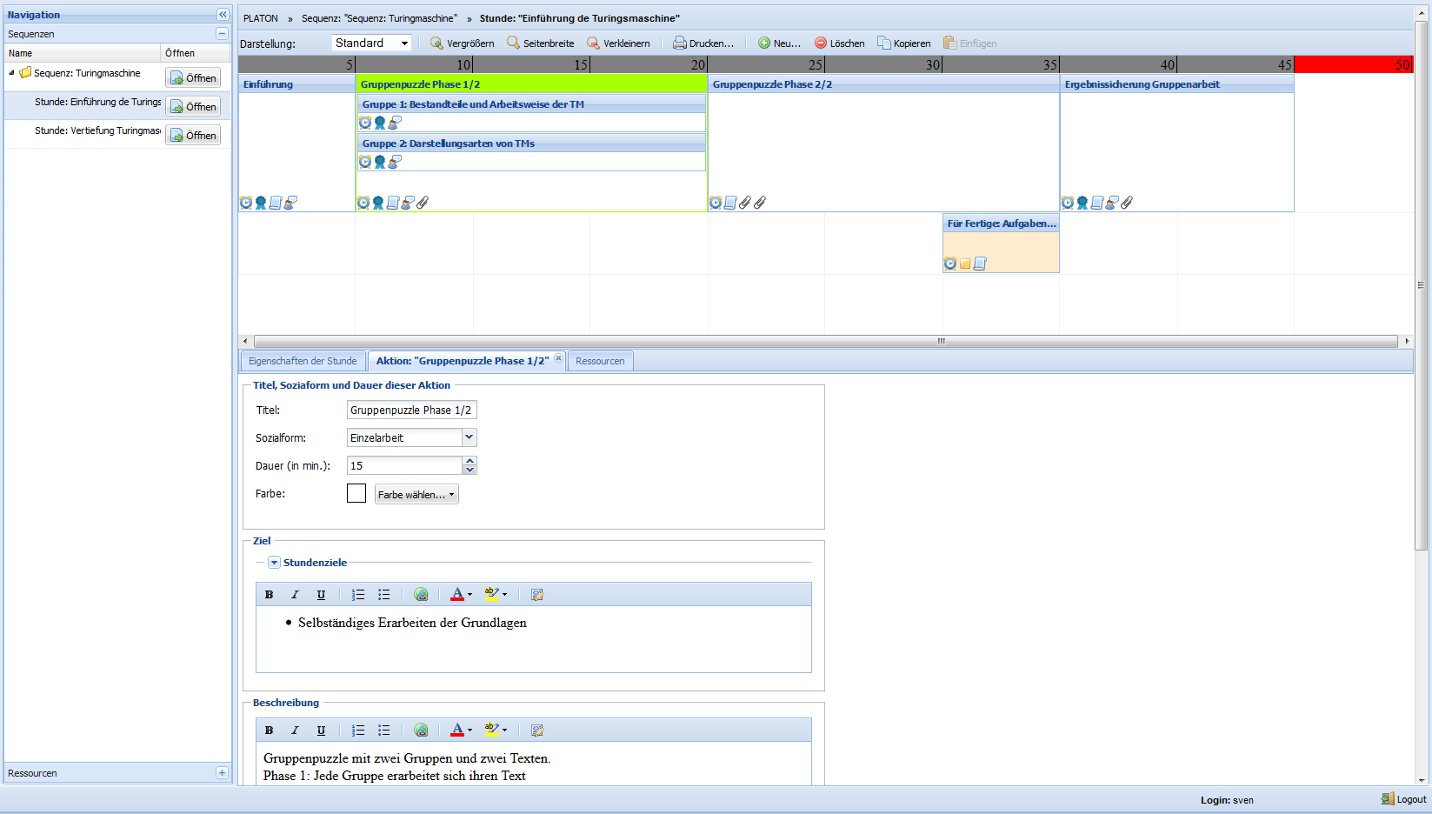Open the Sozialform dropdown
Screen dimensions: 1432x814
pos(469,437)
